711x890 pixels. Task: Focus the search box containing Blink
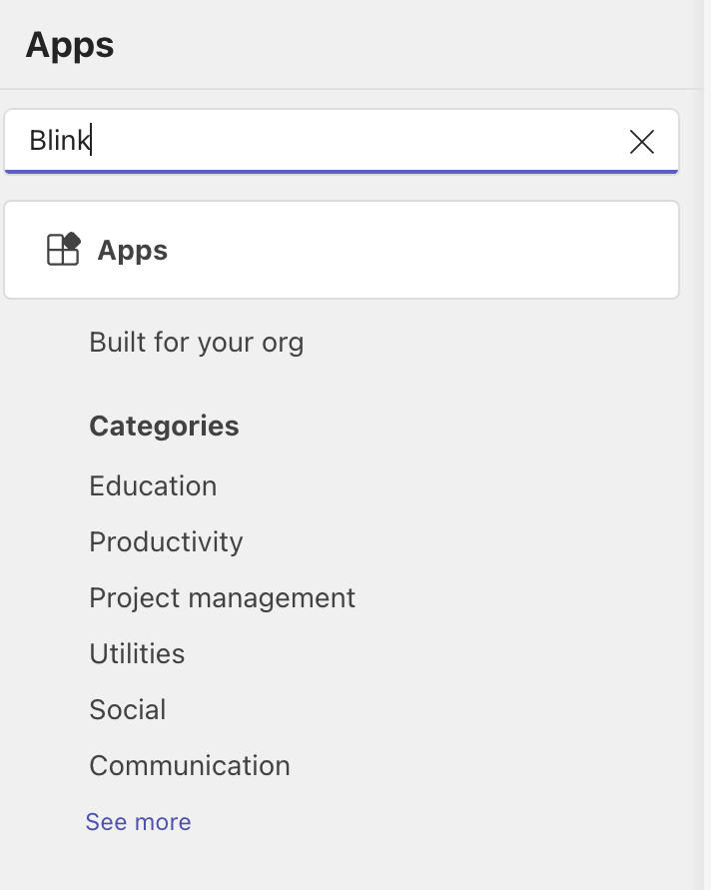(342, 141)
